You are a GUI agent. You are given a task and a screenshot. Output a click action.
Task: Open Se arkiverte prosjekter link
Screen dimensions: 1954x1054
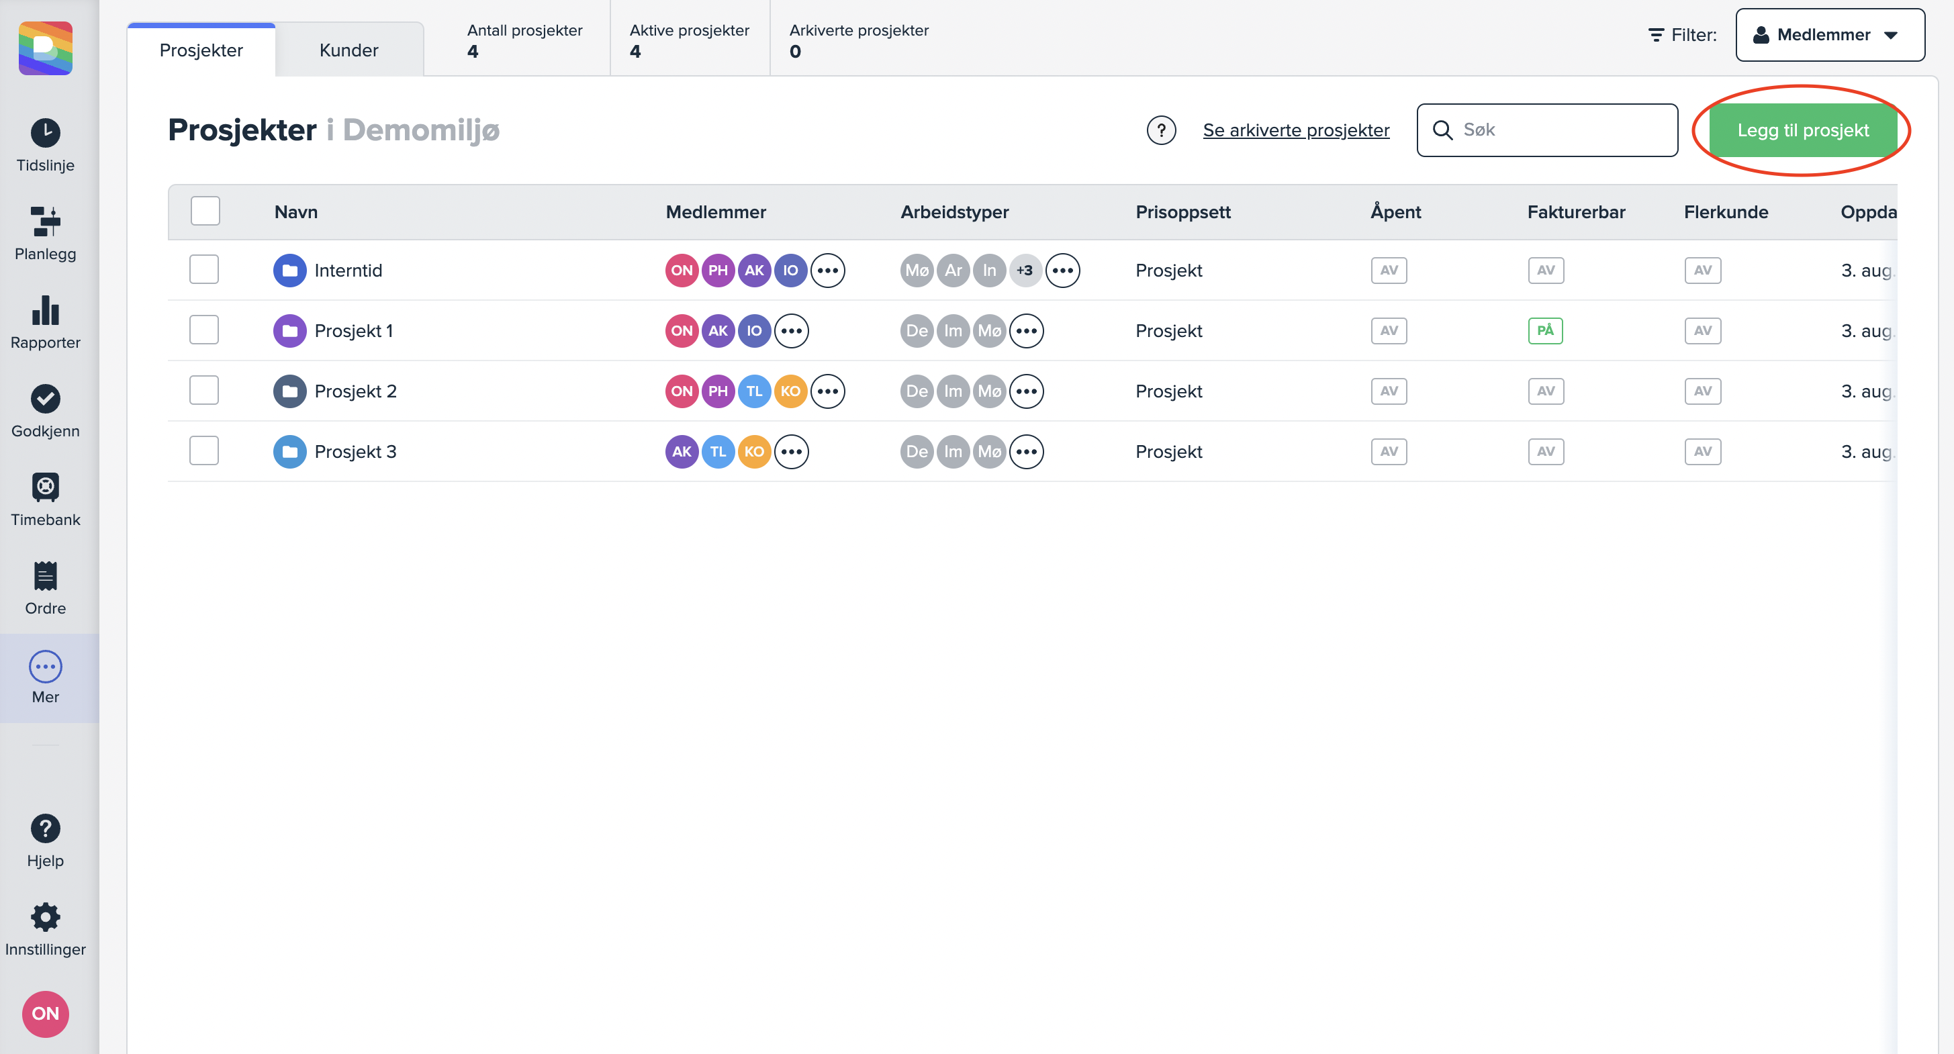click(x=1295, y=130)
